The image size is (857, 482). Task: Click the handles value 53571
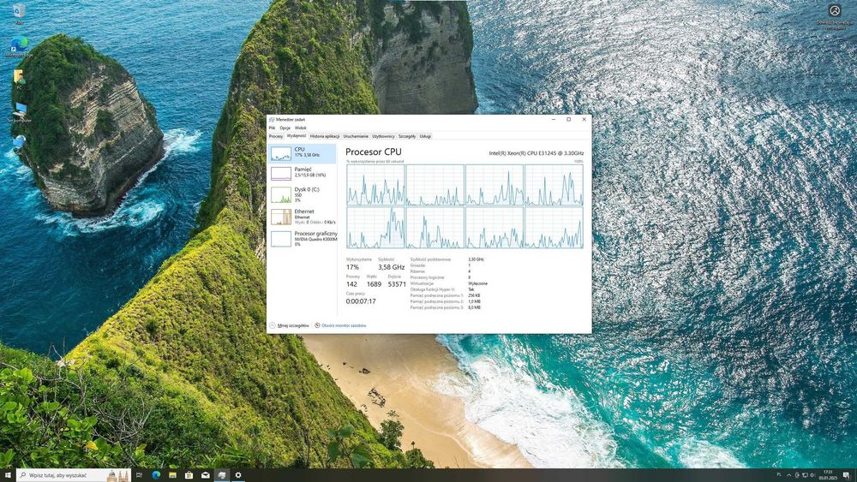coord(397,284)
